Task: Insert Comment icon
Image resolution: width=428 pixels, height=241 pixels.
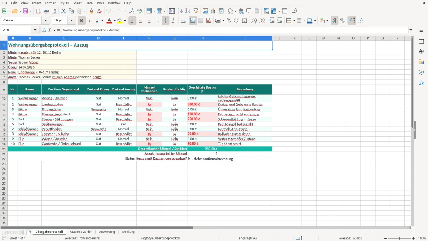Action: [x=249, y=11]
